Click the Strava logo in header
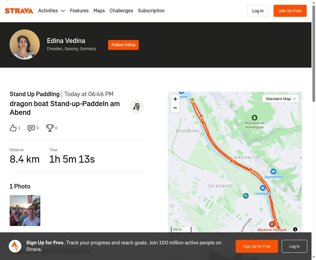 (19, 11)
